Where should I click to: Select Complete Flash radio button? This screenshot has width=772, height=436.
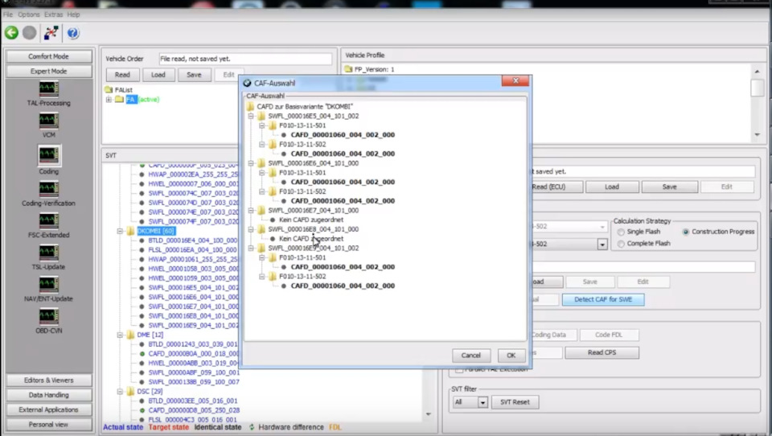click(x=621, y=244)
